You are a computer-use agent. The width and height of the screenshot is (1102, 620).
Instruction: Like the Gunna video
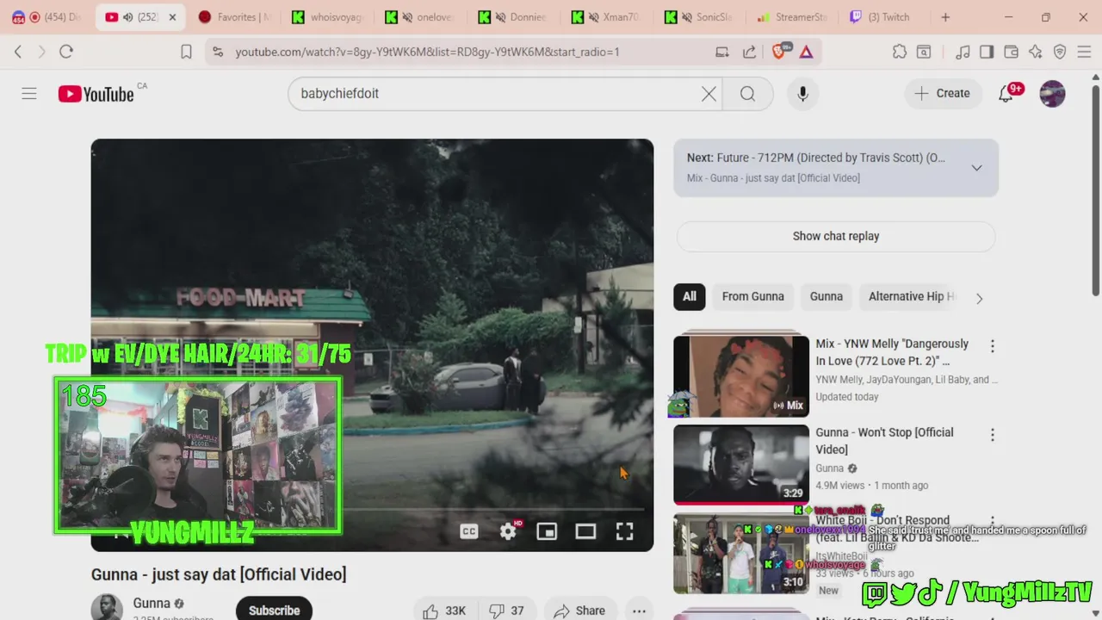pos(444,611)
